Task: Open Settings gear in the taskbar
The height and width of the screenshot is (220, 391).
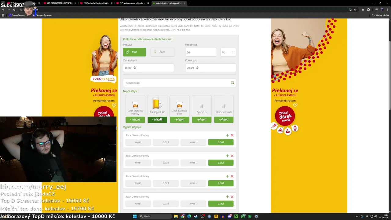Action: click(x=256, y=216)
